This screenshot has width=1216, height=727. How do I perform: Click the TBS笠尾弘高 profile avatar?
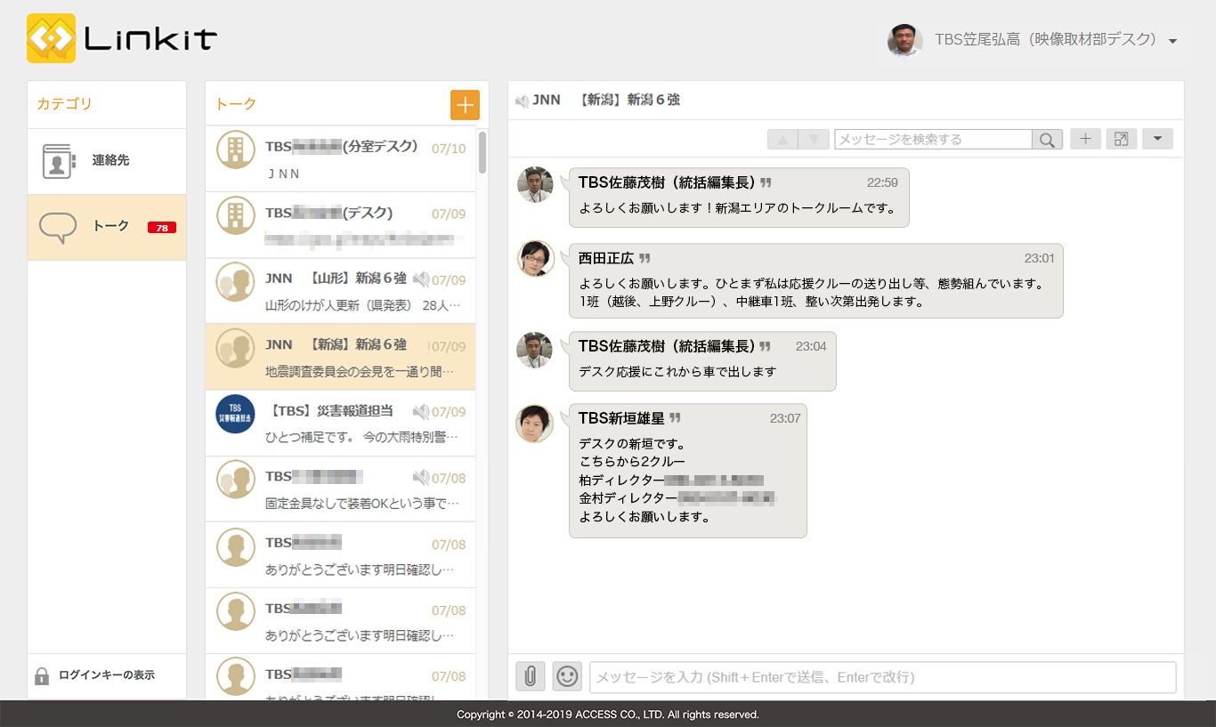click(x=904, y=40)
